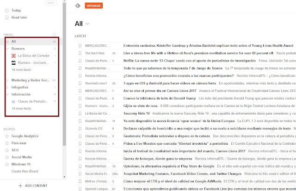Bookmark the 3 apps en iOS y Android article
This screenshot has width=296, height=191.
click(x=80, y=83)
